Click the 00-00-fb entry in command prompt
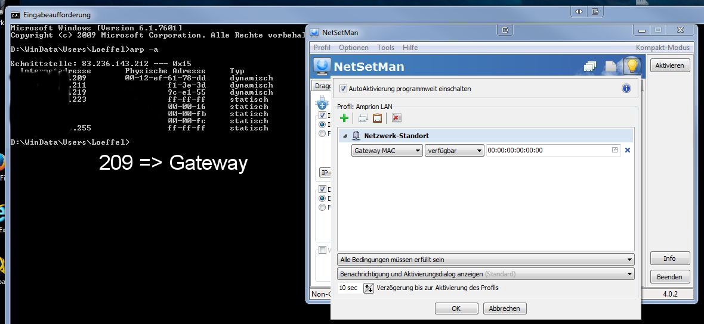The height and width of the screenshot is (324, 704). [187, 114]
